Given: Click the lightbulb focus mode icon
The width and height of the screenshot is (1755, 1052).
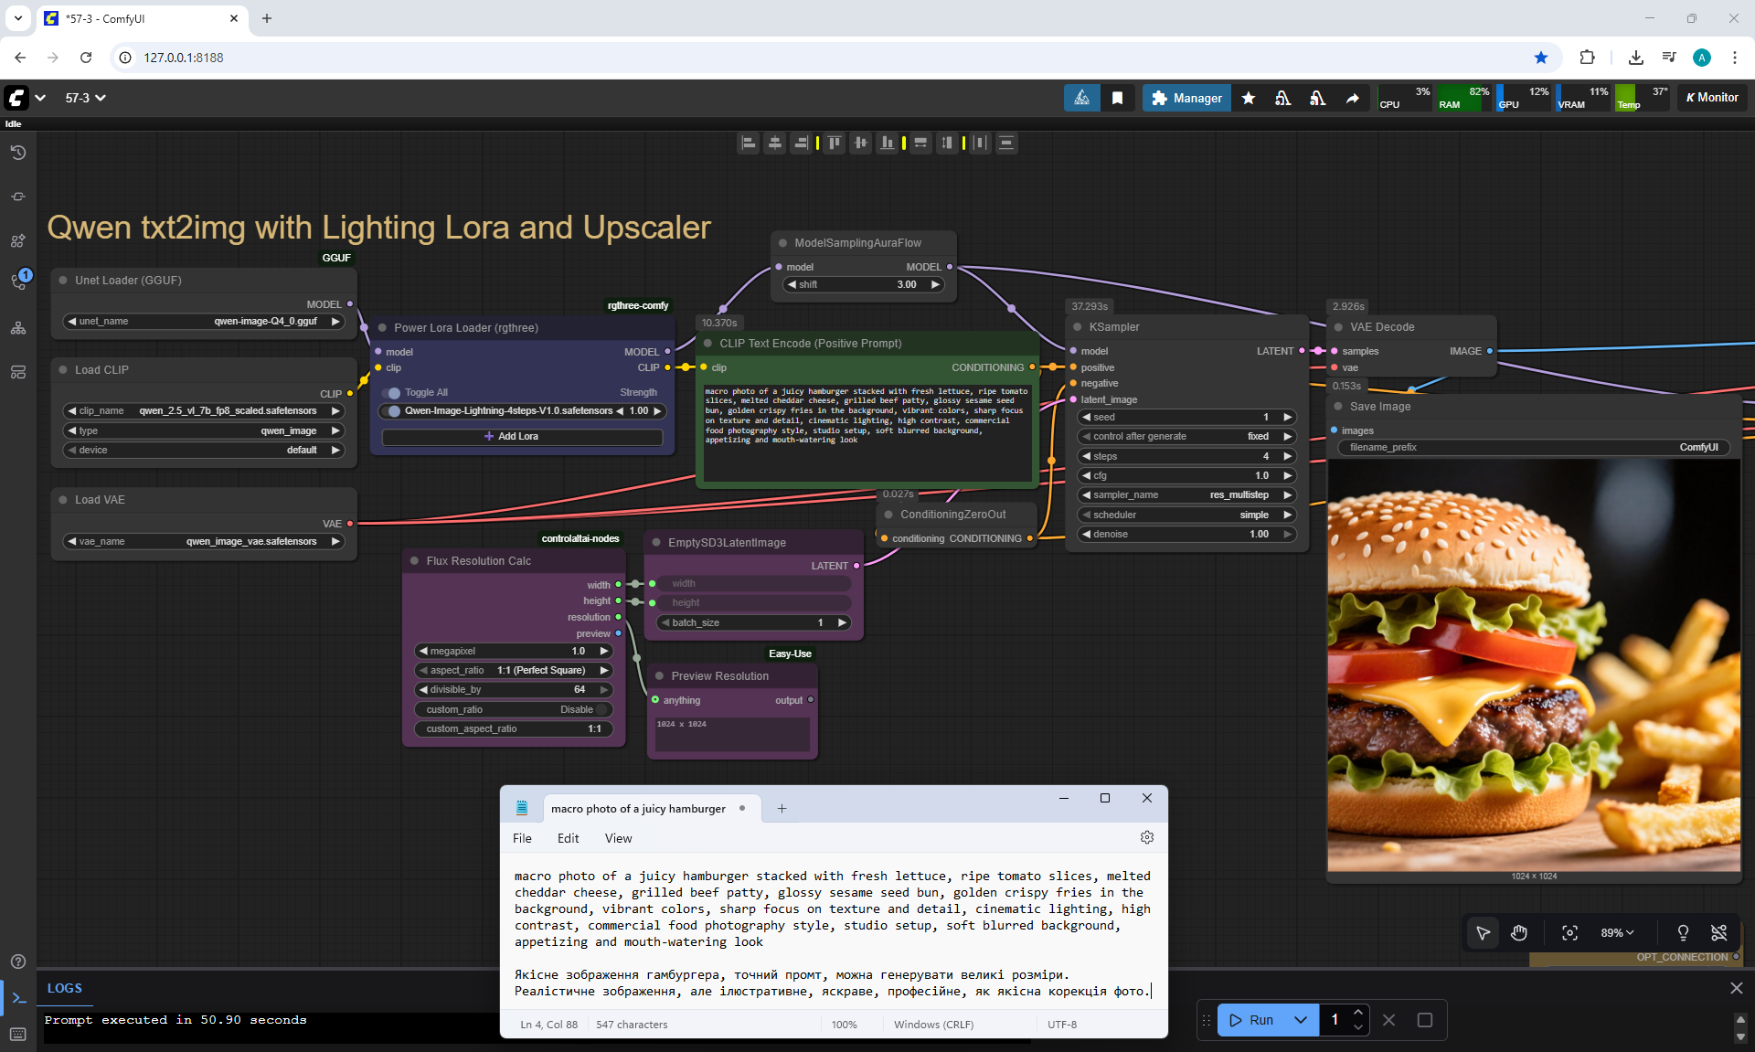Looking at the screenshot, I should (1683, 932).
